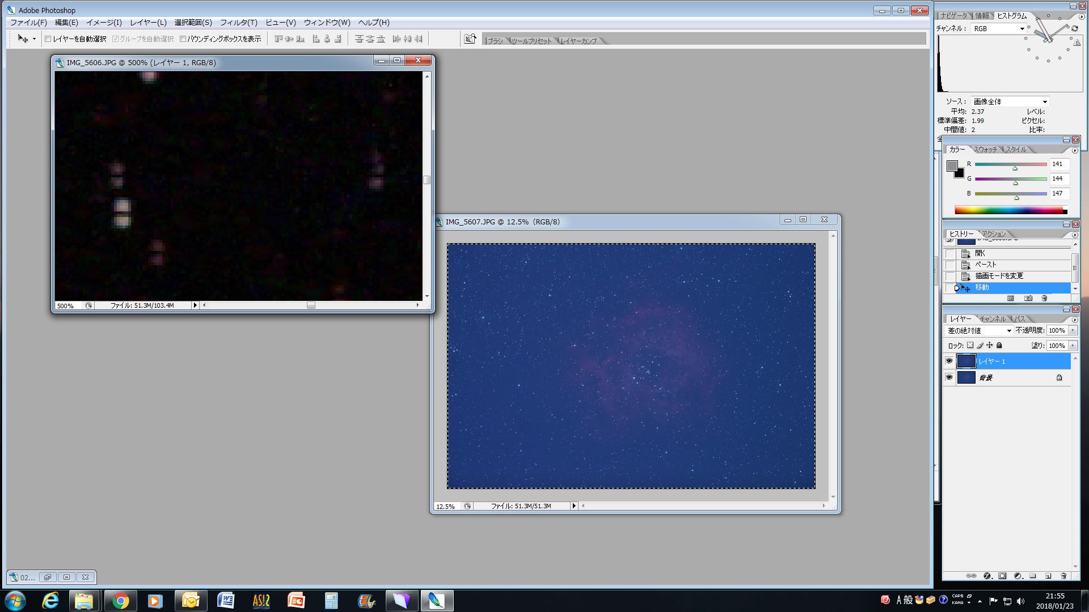Image resolution: width=1089 pixels, height=612 pixels.
Task: Add a layer style via the fx icon
Action: (987, 576)
